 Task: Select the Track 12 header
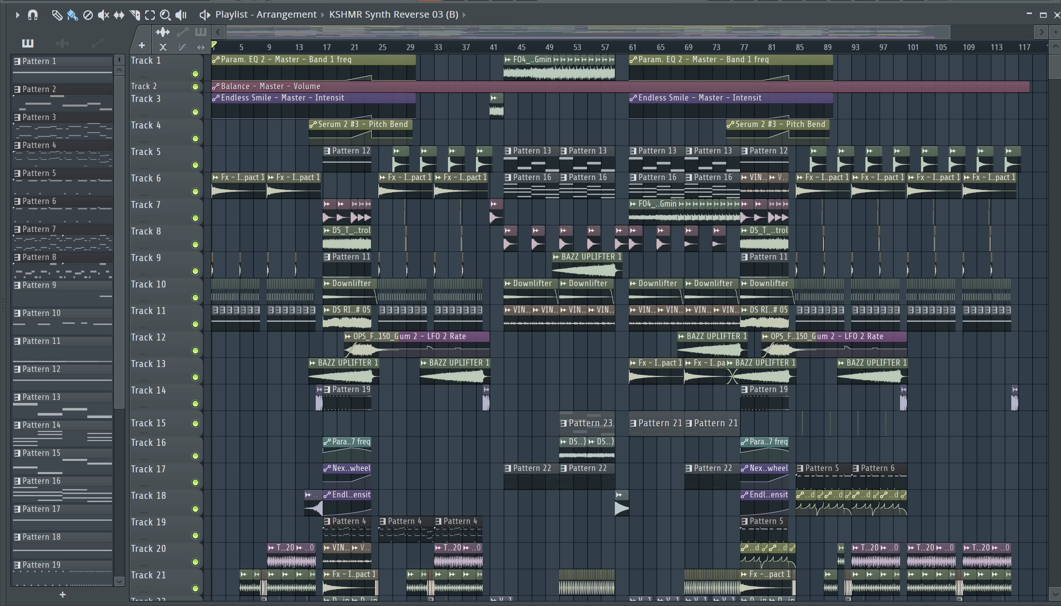click(x=166, y=344)
